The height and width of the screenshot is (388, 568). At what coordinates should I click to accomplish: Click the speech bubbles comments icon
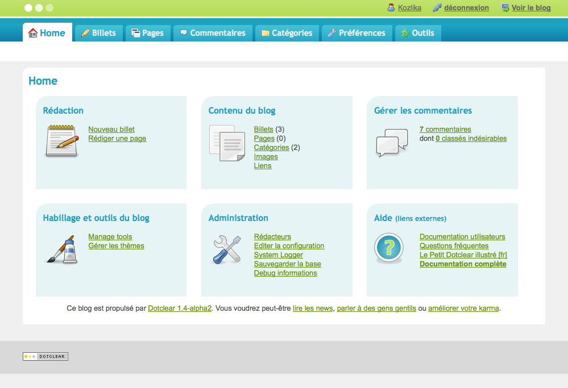coord(392,143)
